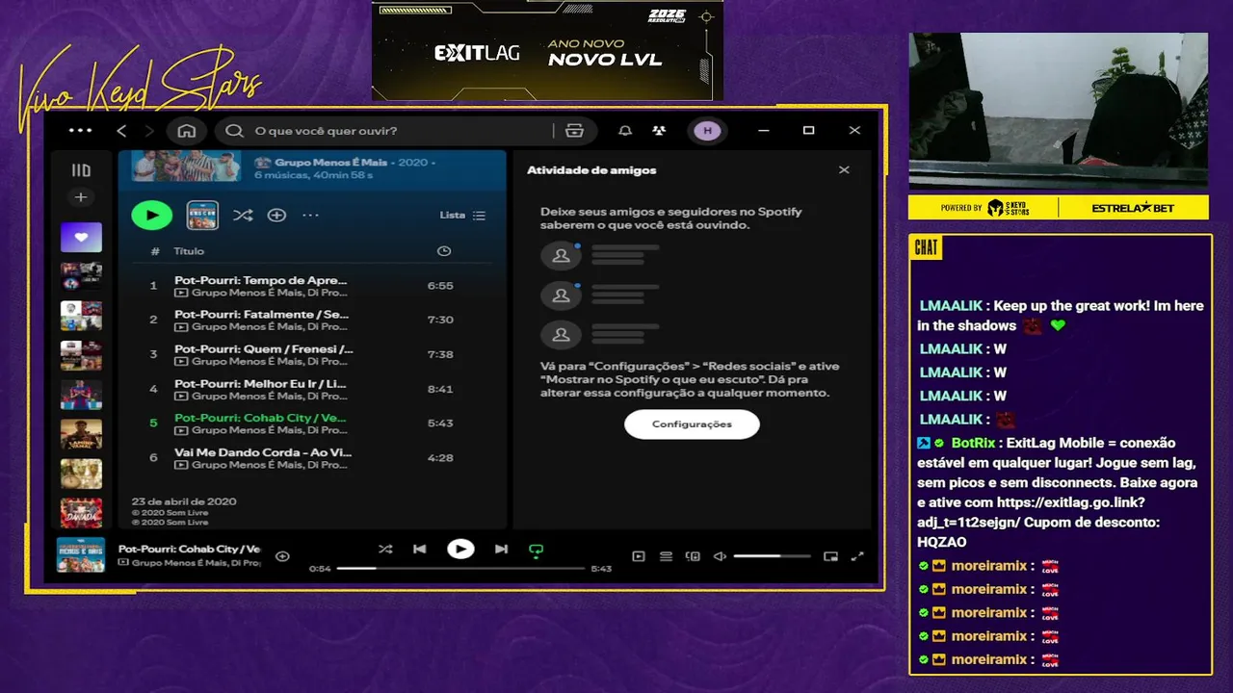Create a new playlist with plus icon
Viewport: 1233px width, 693px height.
[x=81, y=197]
